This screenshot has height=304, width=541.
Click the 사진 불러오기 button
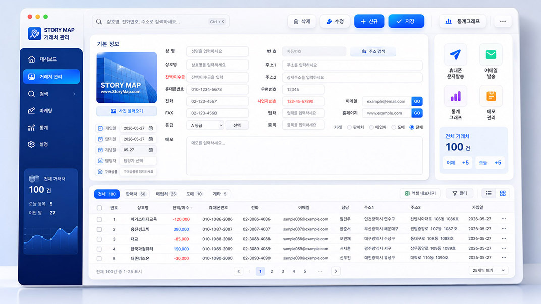pos(127,111)
